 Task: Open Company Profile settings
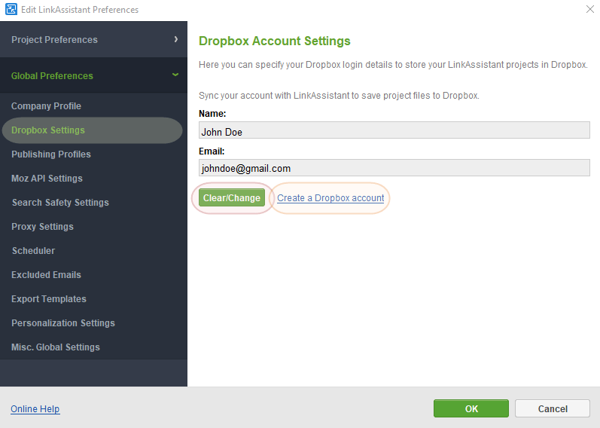[46, 106]
